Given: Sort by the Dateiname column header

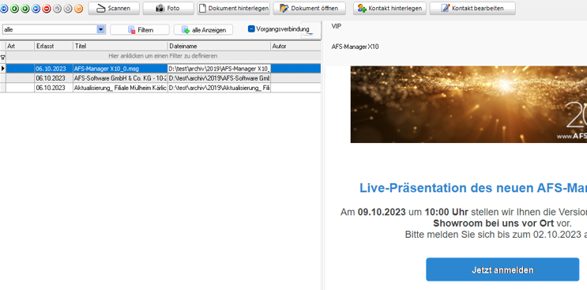Looking at the screenshot, I should [x=219, y=46].
